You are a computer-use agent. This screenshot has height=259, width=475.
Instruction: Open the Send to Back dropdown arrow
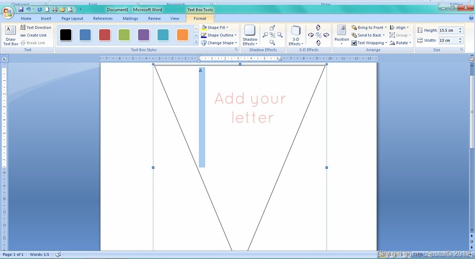(x=384, y=35)
